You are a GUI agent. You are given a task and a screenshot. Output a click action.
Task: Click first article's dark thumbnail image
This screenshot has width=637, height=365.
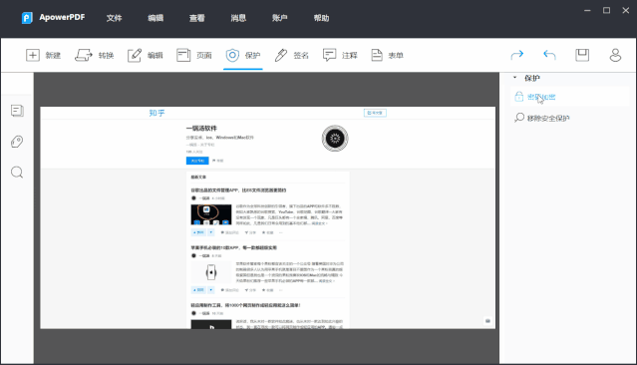click(x=211, y=214)
